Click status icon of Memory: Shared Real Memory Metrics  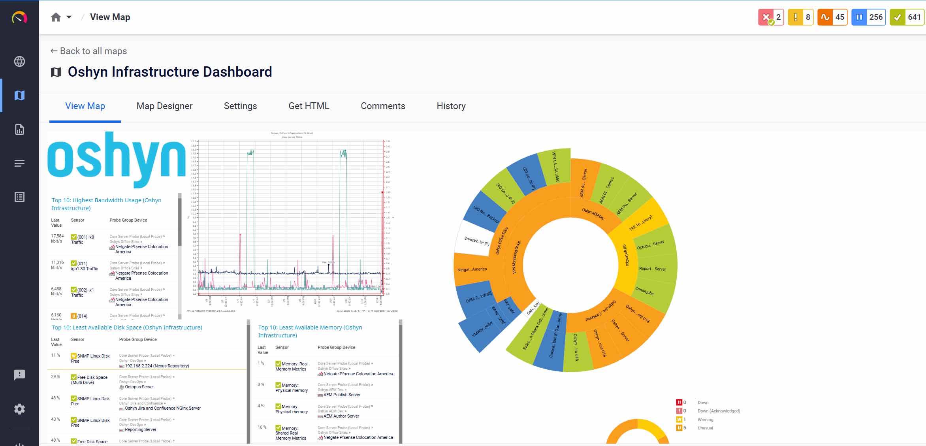[278, 428]
